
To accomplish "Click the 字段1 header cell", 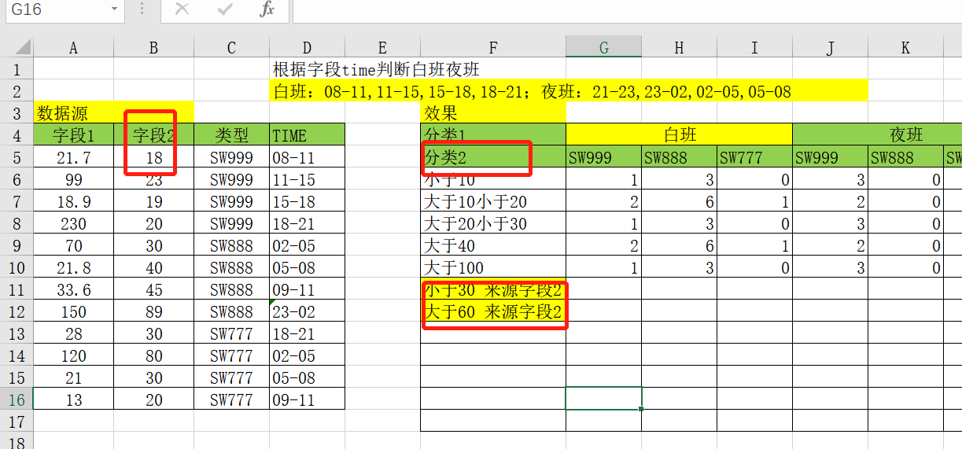I will 73,135.
